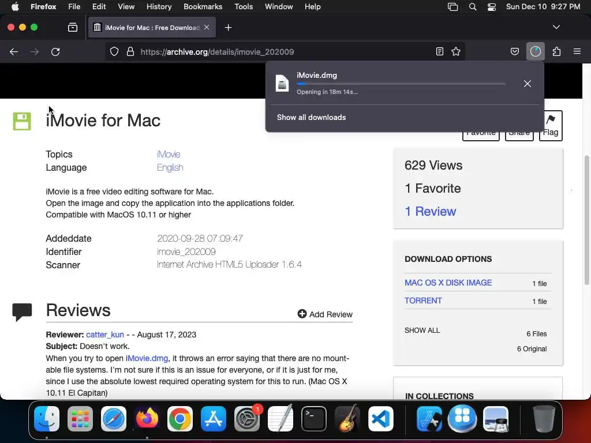
Task: Bookmark this page with the star icon
Action: (x=456, y=51)
